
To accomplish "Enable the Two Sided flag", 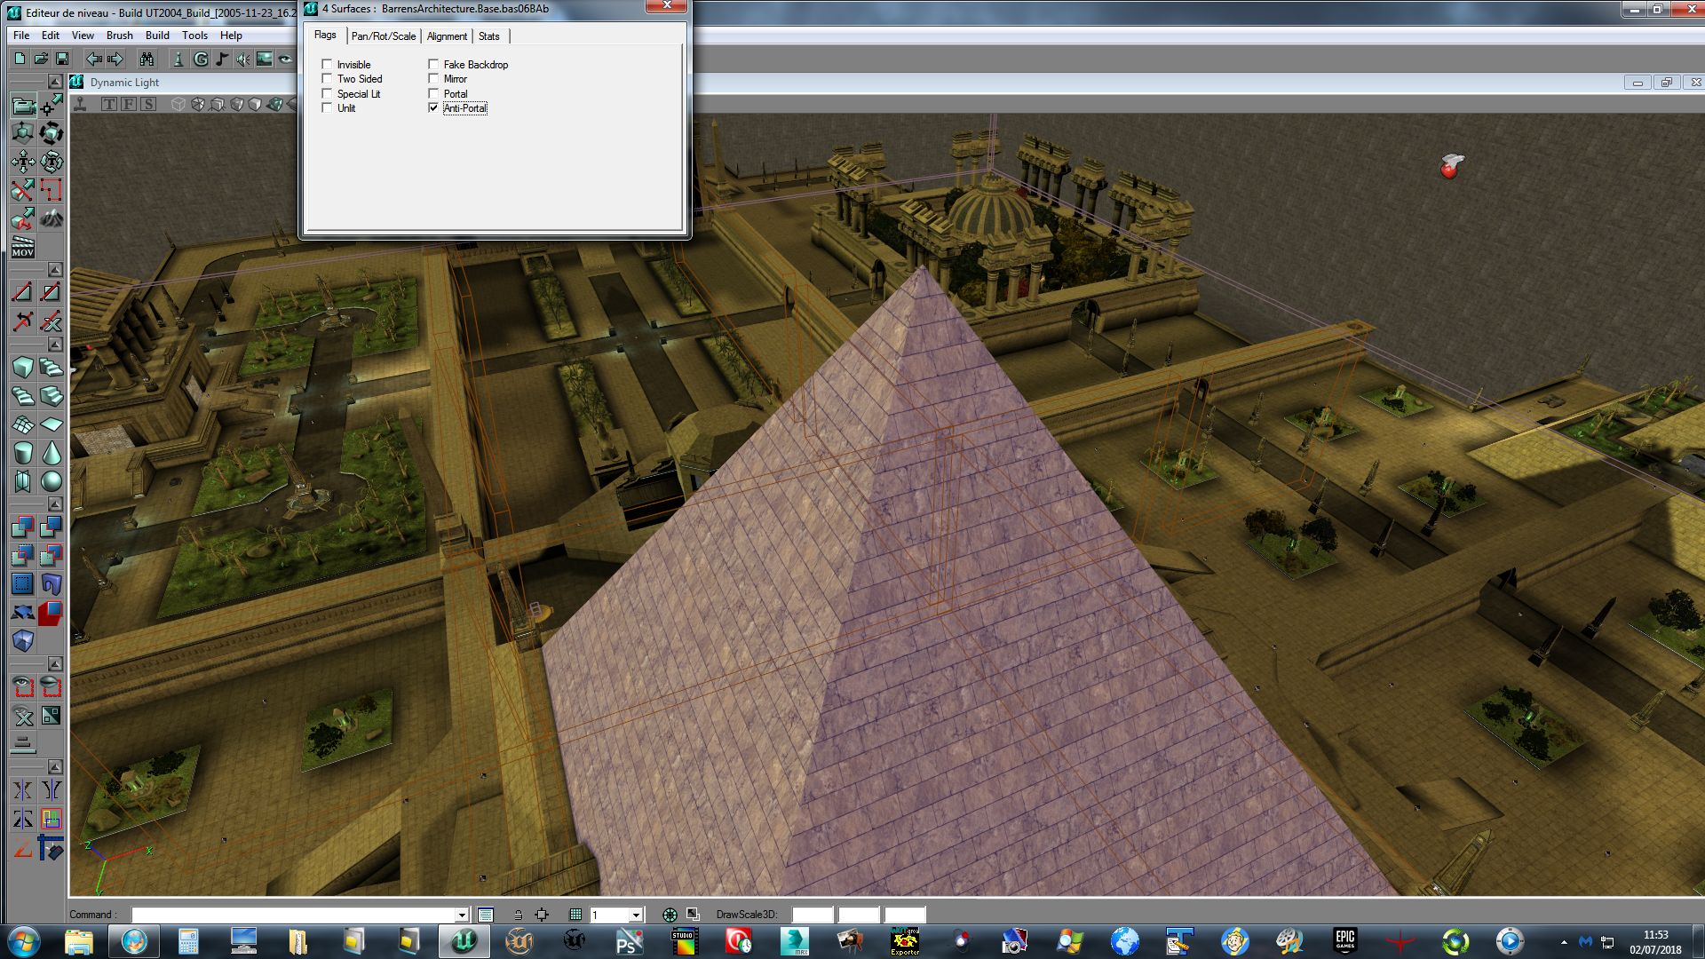I will [327, 79].
